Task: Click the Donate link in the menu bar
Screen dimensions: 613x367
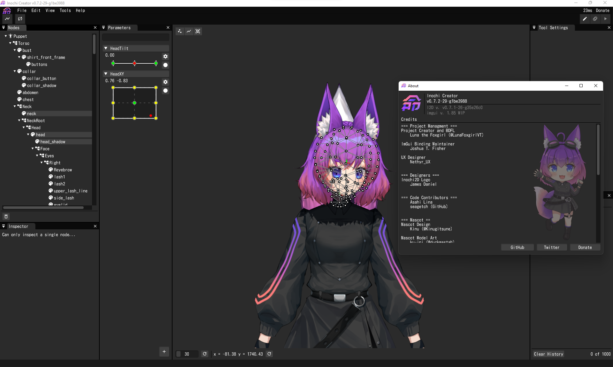Action: (x=602, y=11)
